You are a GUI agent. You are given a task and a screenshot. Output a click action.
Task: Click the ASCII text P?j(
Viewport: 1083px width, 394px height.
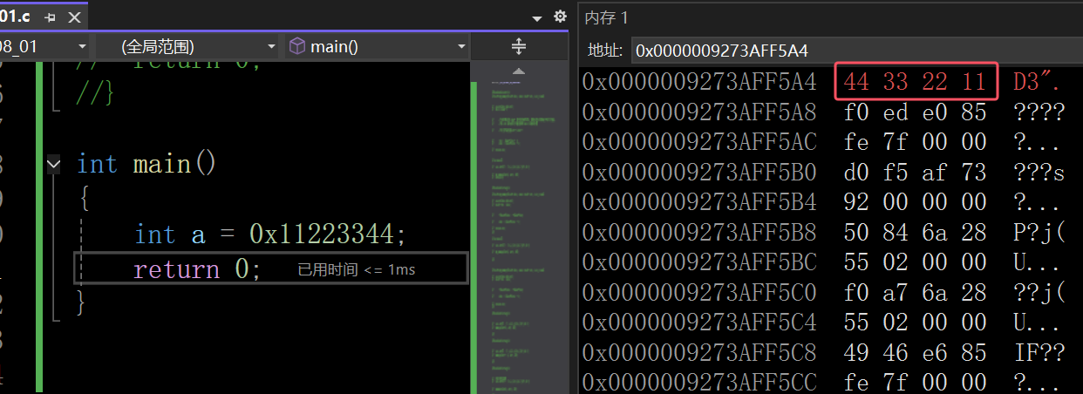point(1039,233)
